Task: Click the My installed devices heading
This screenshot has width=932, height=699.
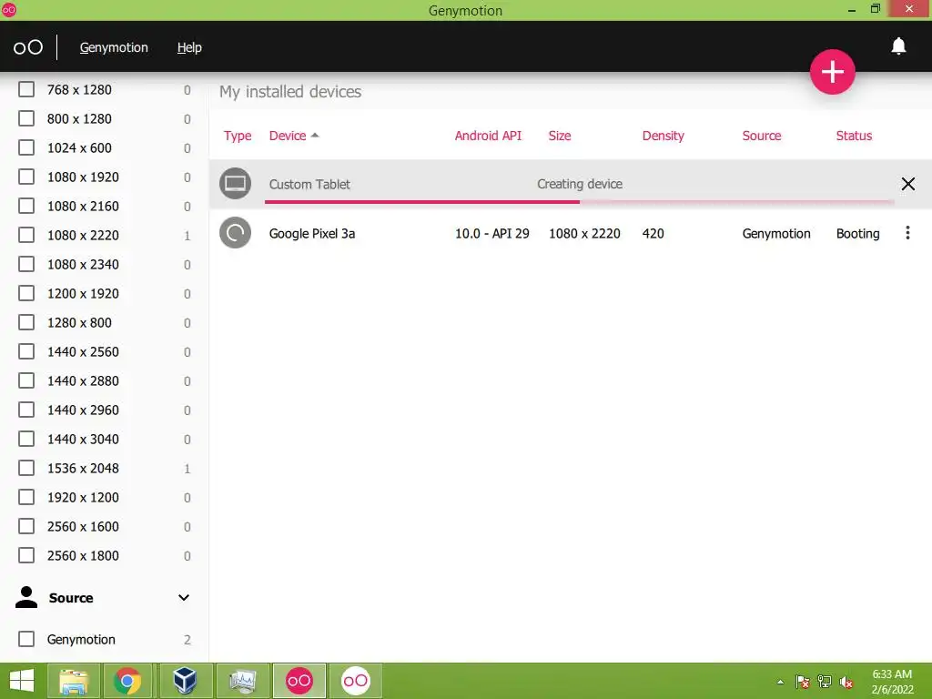Action: click(290, 92)
